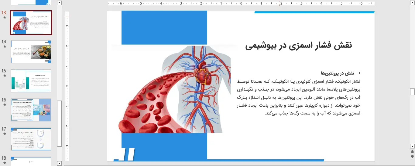Click slide number 14 label in panel
The image size is (415, 166).
click(4, 42)
